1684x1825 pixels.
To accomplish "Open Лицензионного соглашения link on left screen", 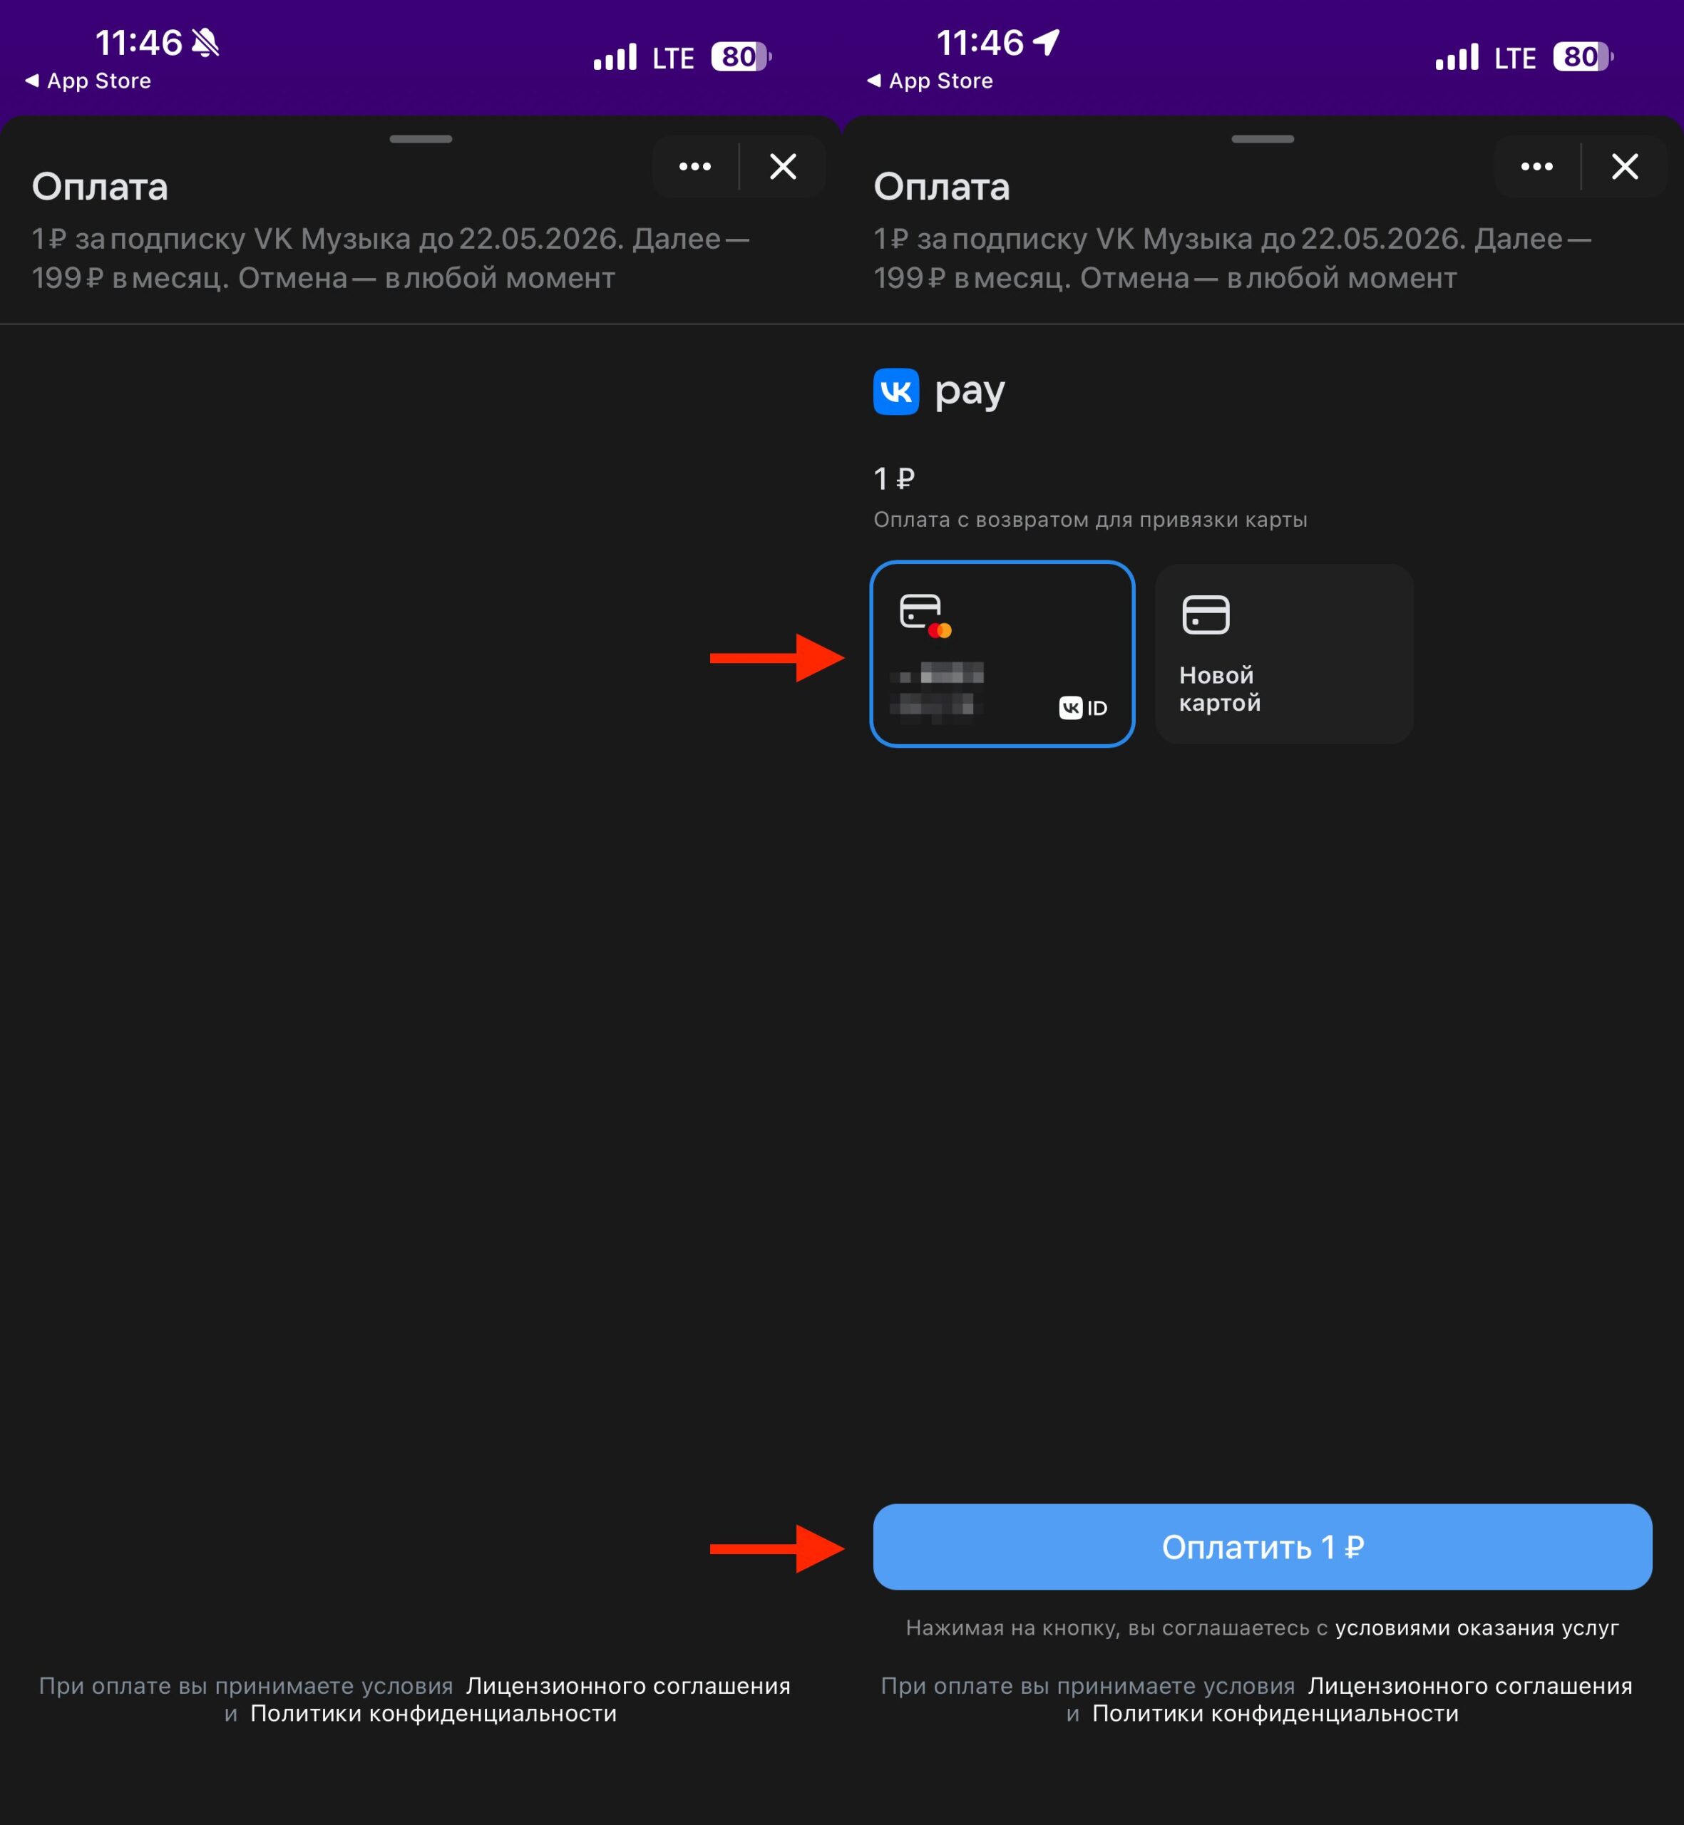I will click(627, 1685).
